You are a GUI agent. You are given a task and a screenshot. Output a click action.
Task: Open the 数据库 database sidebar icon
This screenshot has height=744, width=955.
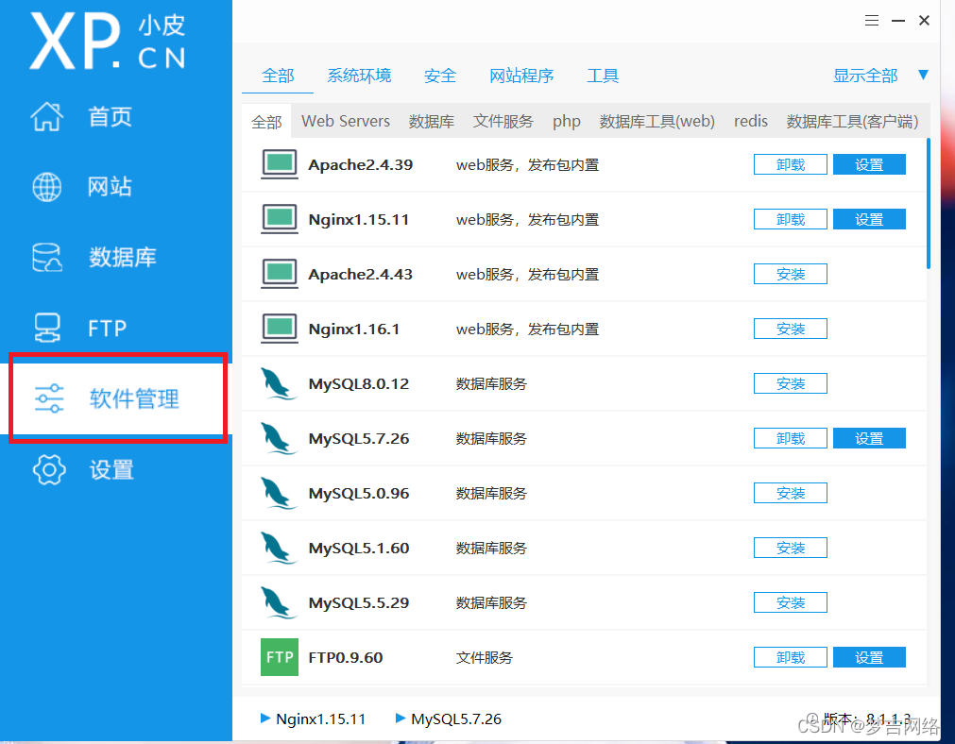[47, 257]
